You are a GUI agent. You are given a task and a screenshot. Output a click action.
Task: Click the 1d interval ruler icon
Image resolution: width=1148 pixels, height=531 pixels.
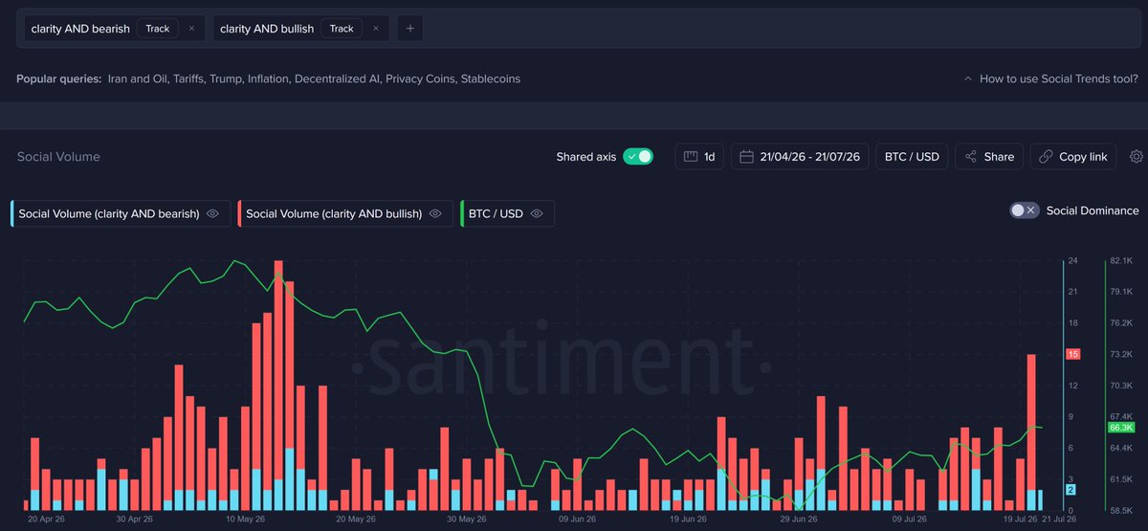[691, 157]
